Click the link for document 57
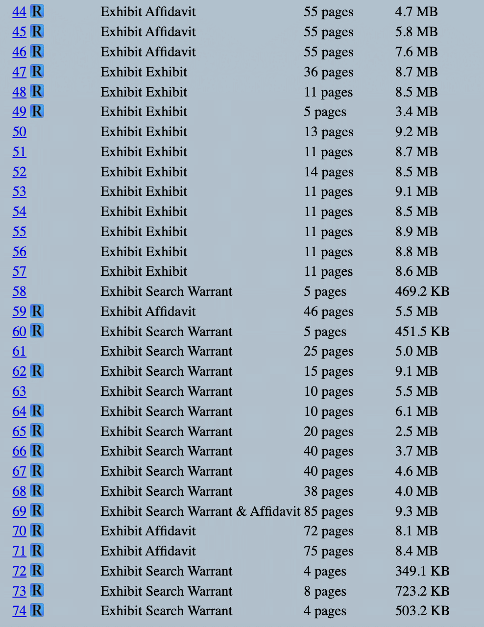 (20, 271)
